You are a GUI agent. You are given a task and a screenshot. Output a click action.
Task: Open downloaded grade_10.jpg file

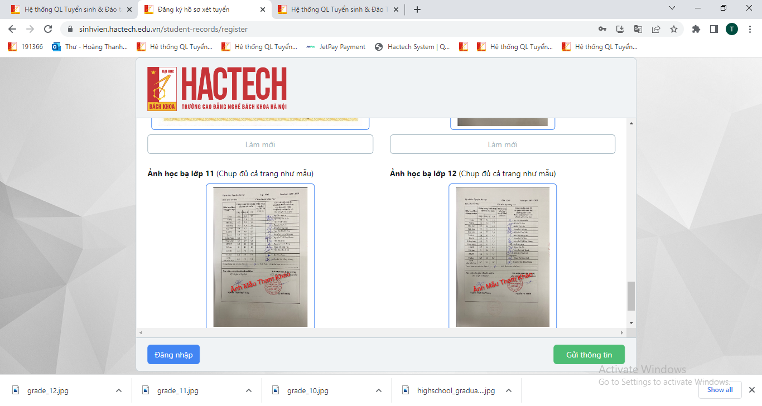coord(308,390)
